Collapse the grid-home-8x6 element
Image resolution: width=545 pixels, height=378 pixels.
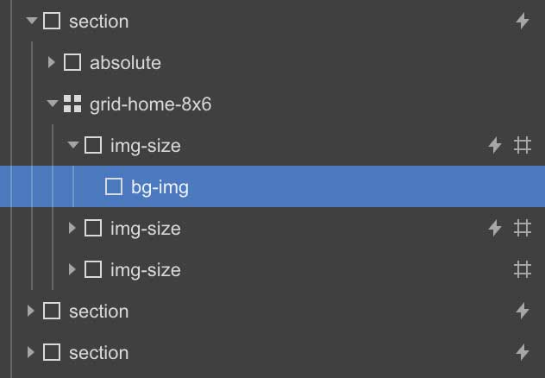pos(52,104)
